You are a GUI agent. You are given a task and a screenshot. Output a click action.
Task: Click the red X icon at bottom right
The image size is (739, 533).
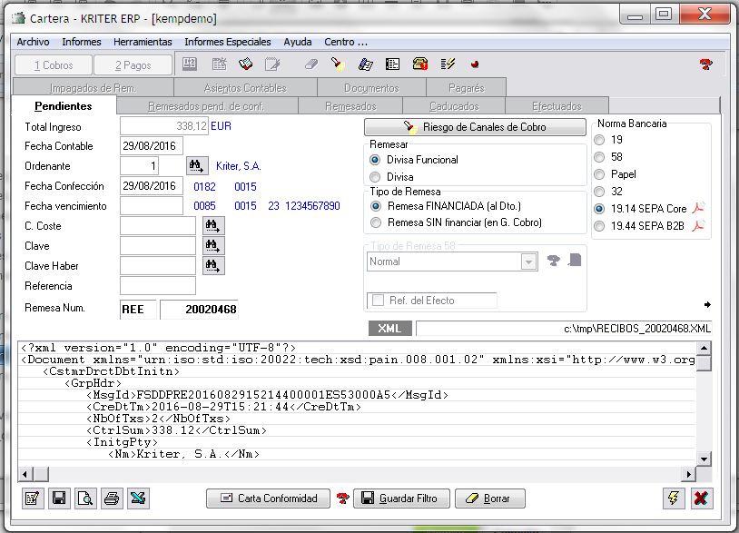point(701,498)
